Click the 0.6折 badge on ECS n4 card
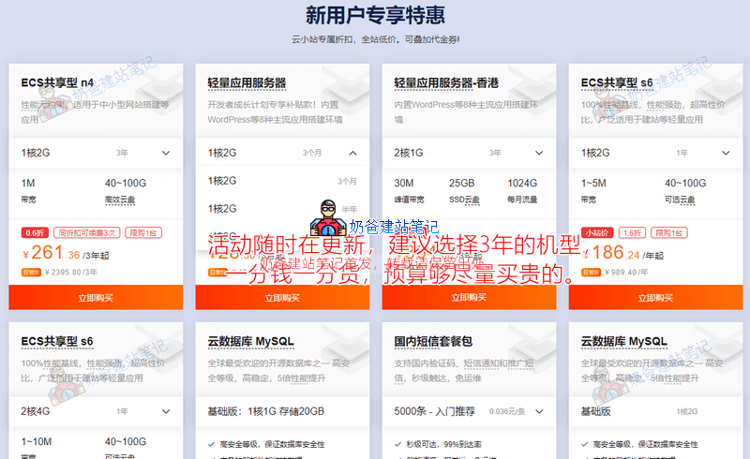Image resolution: width=750 pixels, height=459 pixels. (x=35, y=232)
